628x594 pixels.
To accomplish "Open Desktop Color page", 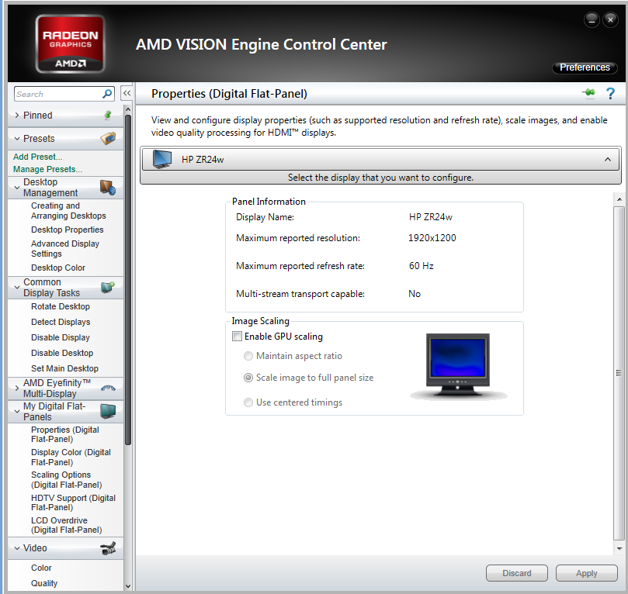I will coord(58,268).
